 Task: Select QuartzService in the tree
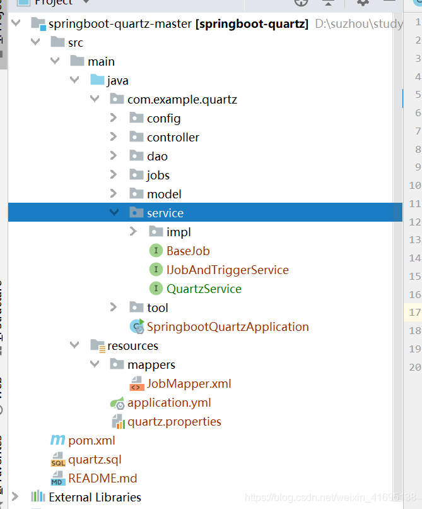coord(204,289)
